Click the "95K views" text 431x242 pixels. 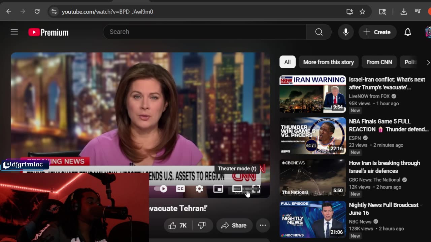(359, 104)
